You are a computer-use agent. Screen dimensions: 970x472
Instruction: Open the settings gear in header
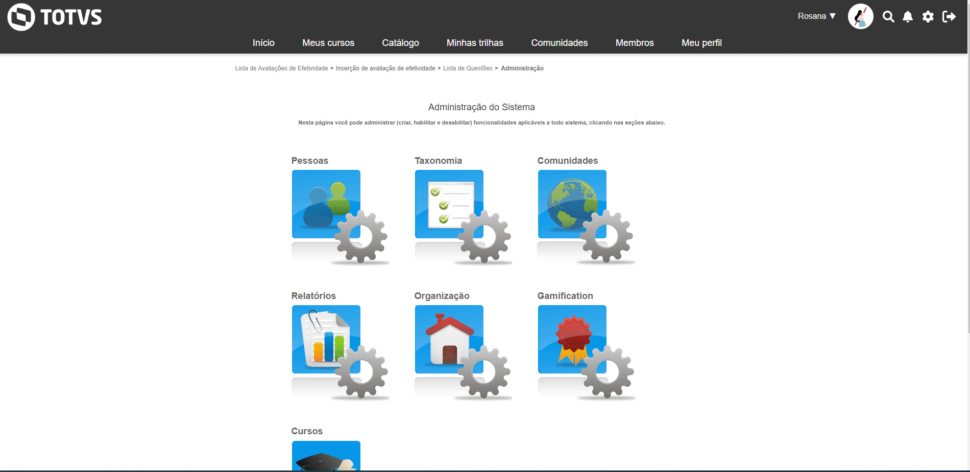coord(928,17)
